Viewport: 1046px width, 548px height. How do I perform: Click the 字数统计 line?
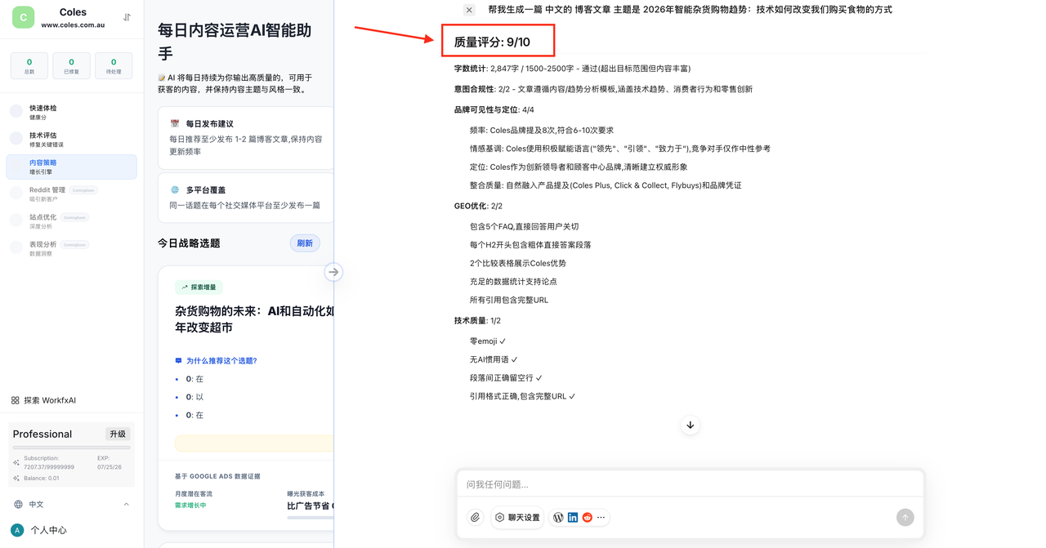[572, 69]
